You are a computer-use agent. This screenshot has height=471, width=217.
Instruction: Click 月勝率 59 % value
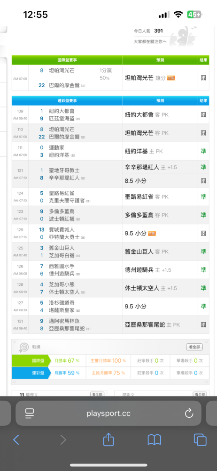click(67, 373)
